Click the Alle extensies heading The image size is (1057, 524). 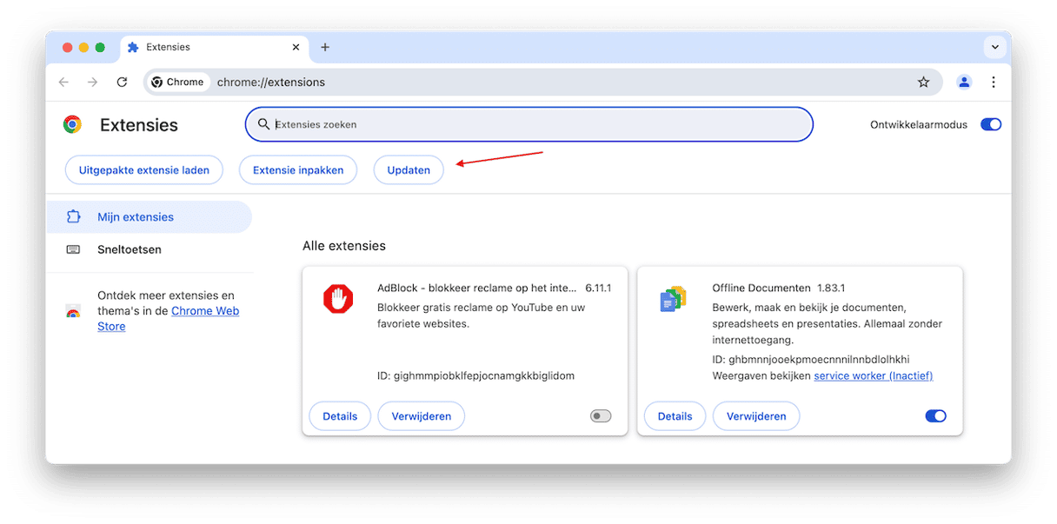coord(344,246)
